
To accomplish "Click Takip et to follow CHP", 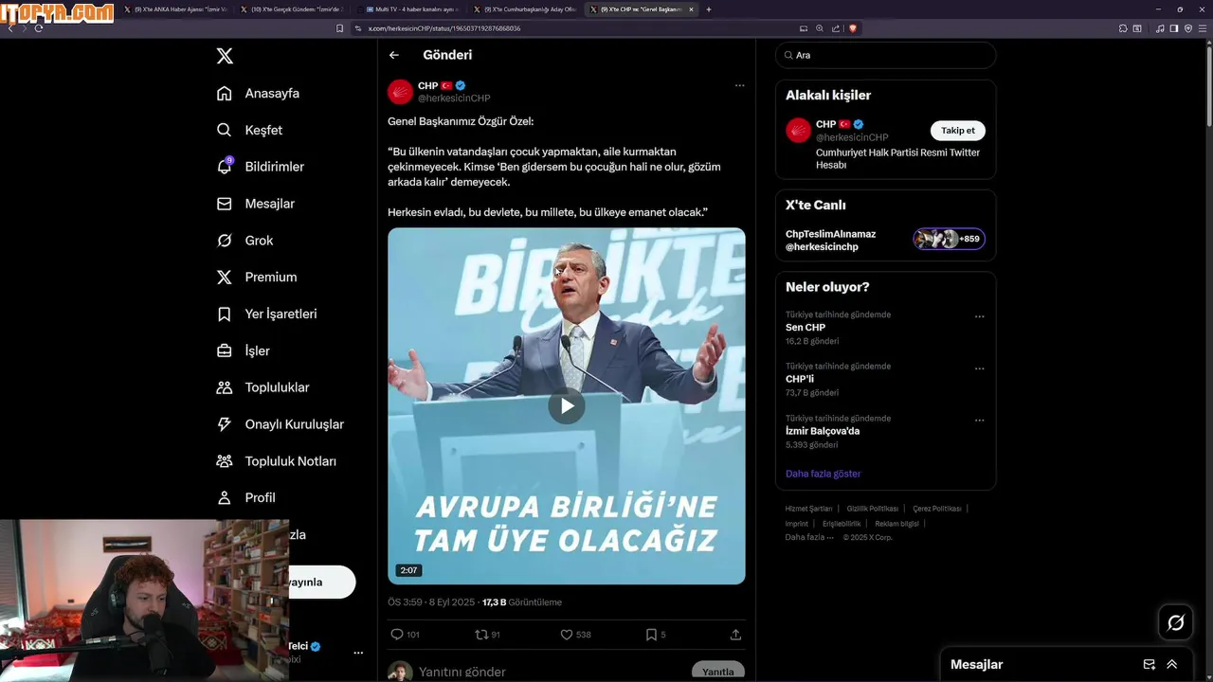I will (x=958, y=131).
